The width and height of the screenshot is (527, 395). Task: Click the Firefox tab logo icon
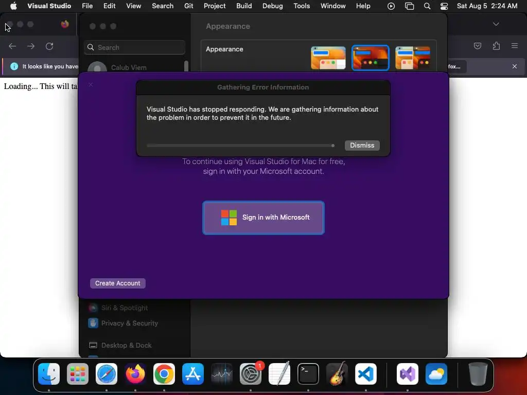click(x=65, y=24)
